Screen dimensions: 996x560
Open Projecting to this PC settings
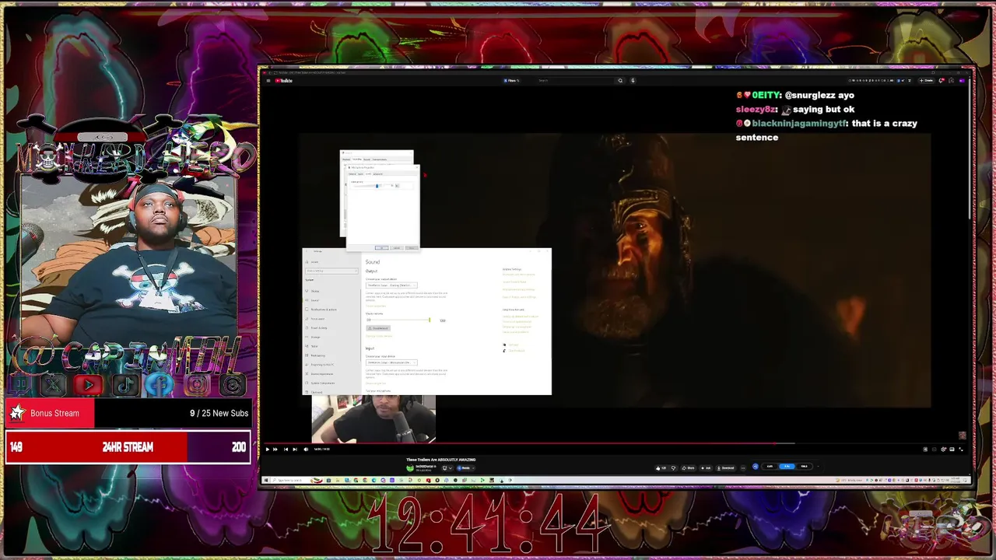coord(322,365)
